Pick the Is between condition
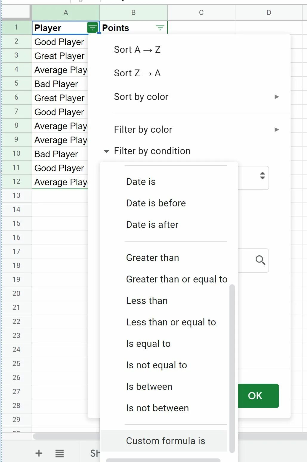 [x=149, y=387]
